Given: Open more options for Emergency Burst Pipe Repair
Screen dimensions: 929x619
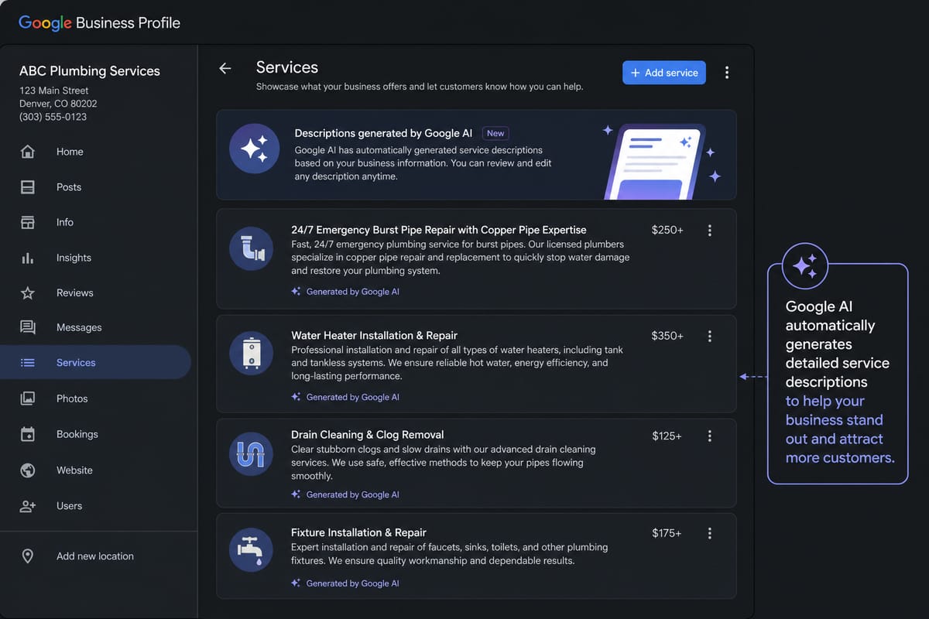Looking at the screenshot, I should point(710,231).
